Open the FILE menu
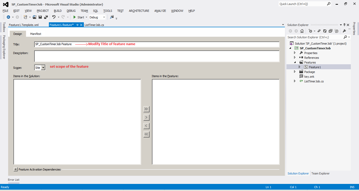This screenshot has width=359, height=191. click(x=6, y=11)
